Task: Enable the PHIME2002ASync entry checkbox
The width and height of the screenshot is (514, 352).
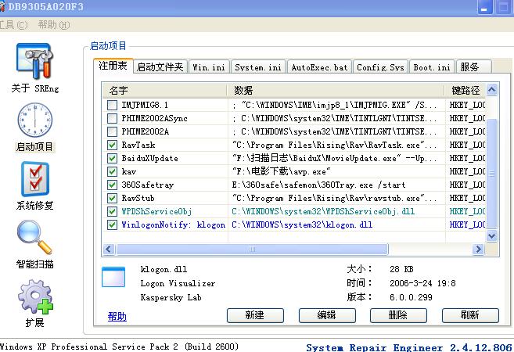Action: [112, 118]
